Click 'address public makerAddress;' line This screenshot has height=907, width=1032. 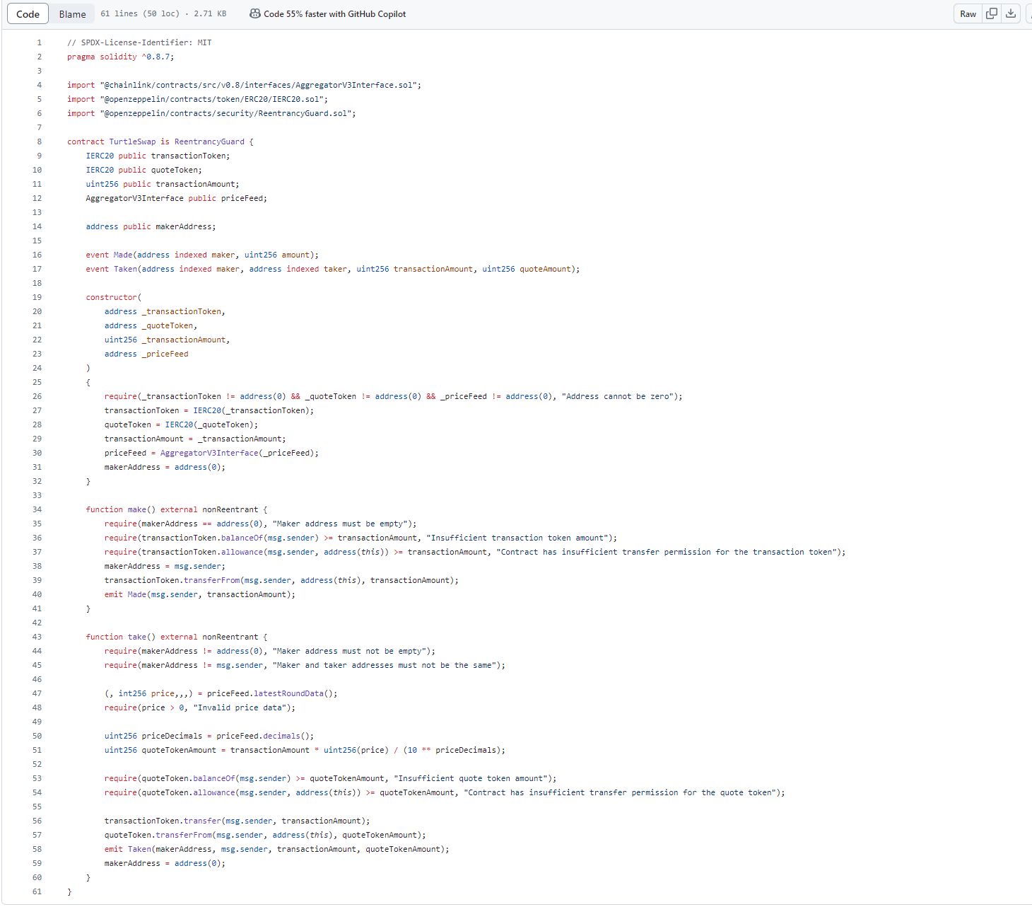click(x=151, y=226)
